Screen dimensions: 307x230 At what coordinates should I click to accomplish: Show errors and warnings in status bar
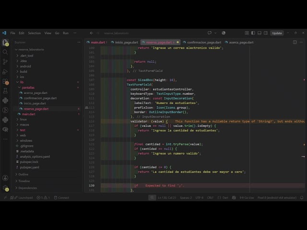(43, 197)
